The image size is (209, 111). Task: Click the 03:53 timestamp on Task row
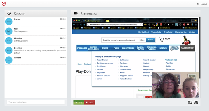(x=63, y=29)
